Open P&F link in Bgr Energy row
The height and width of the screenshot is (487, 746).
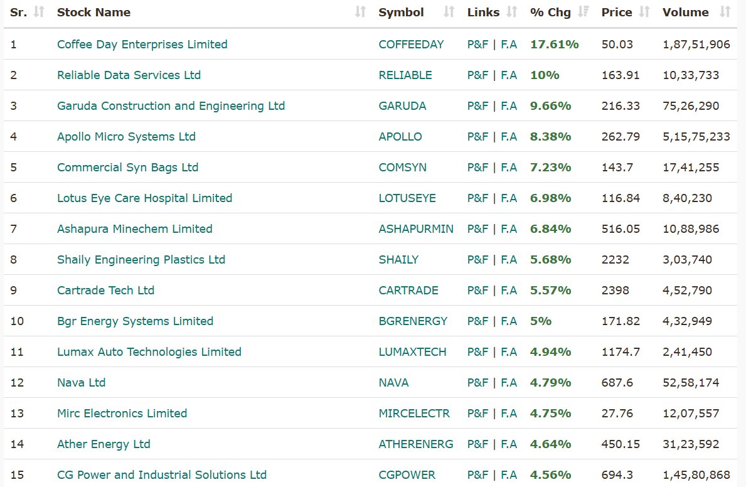pyautogui.click(x=477, y=321)
